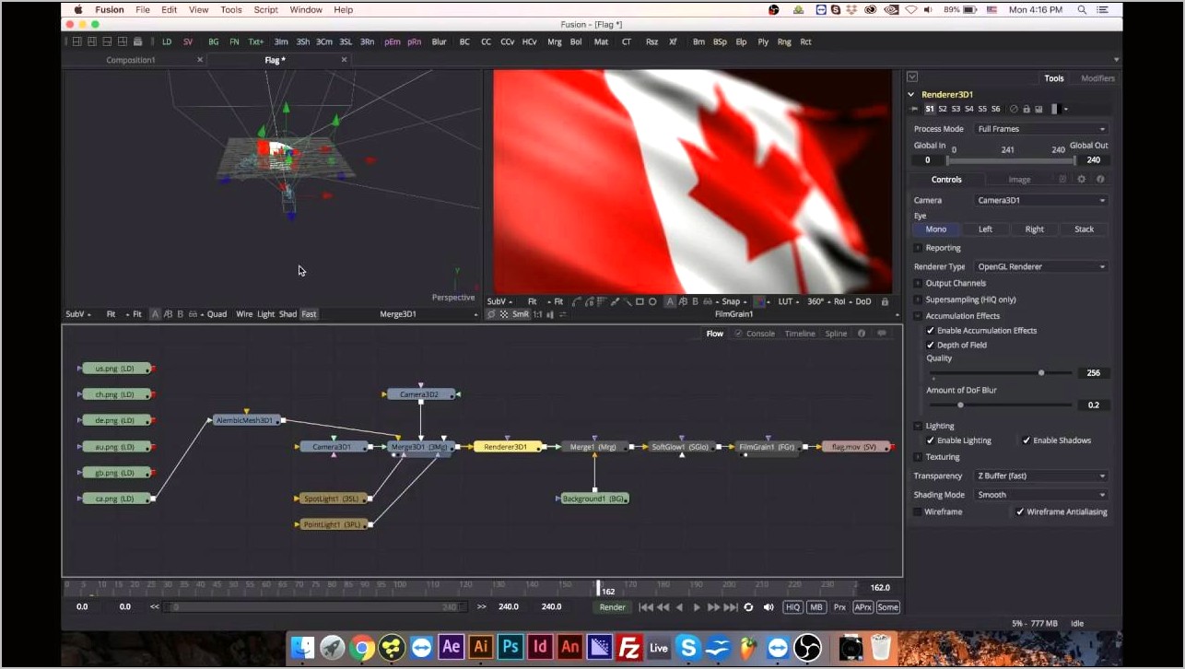The width and height of the screenshot is (1185, 669).
Task: Jump to the first frame
Action: click(x=646, y=607)
